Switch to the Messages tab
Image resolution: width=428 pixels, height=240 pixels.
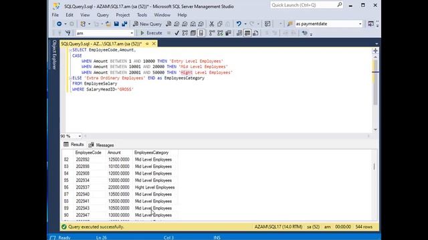[101, 145]
